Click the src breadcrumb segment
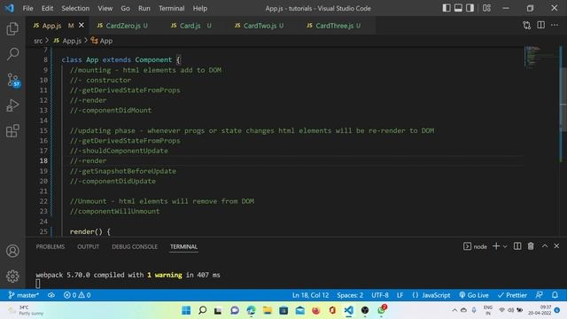The width and height of the screenshot is (567, 319). (x=38, y=41)
